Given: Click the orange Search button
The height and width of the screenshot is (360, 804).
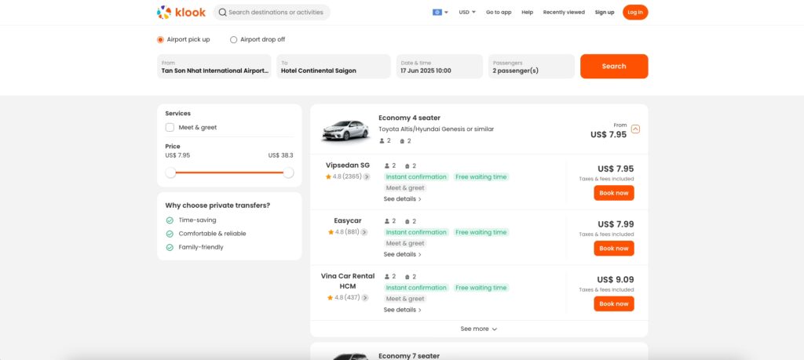Looking at the screenshot, I should [x=613, y=67].
